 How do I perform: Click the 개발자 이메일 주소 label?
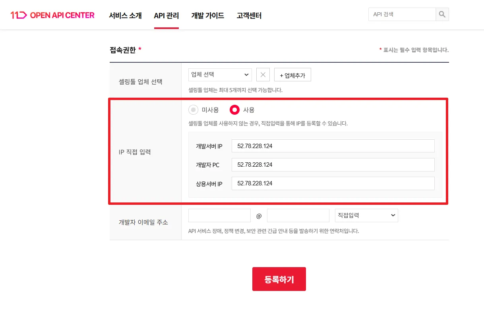[143, 222]
